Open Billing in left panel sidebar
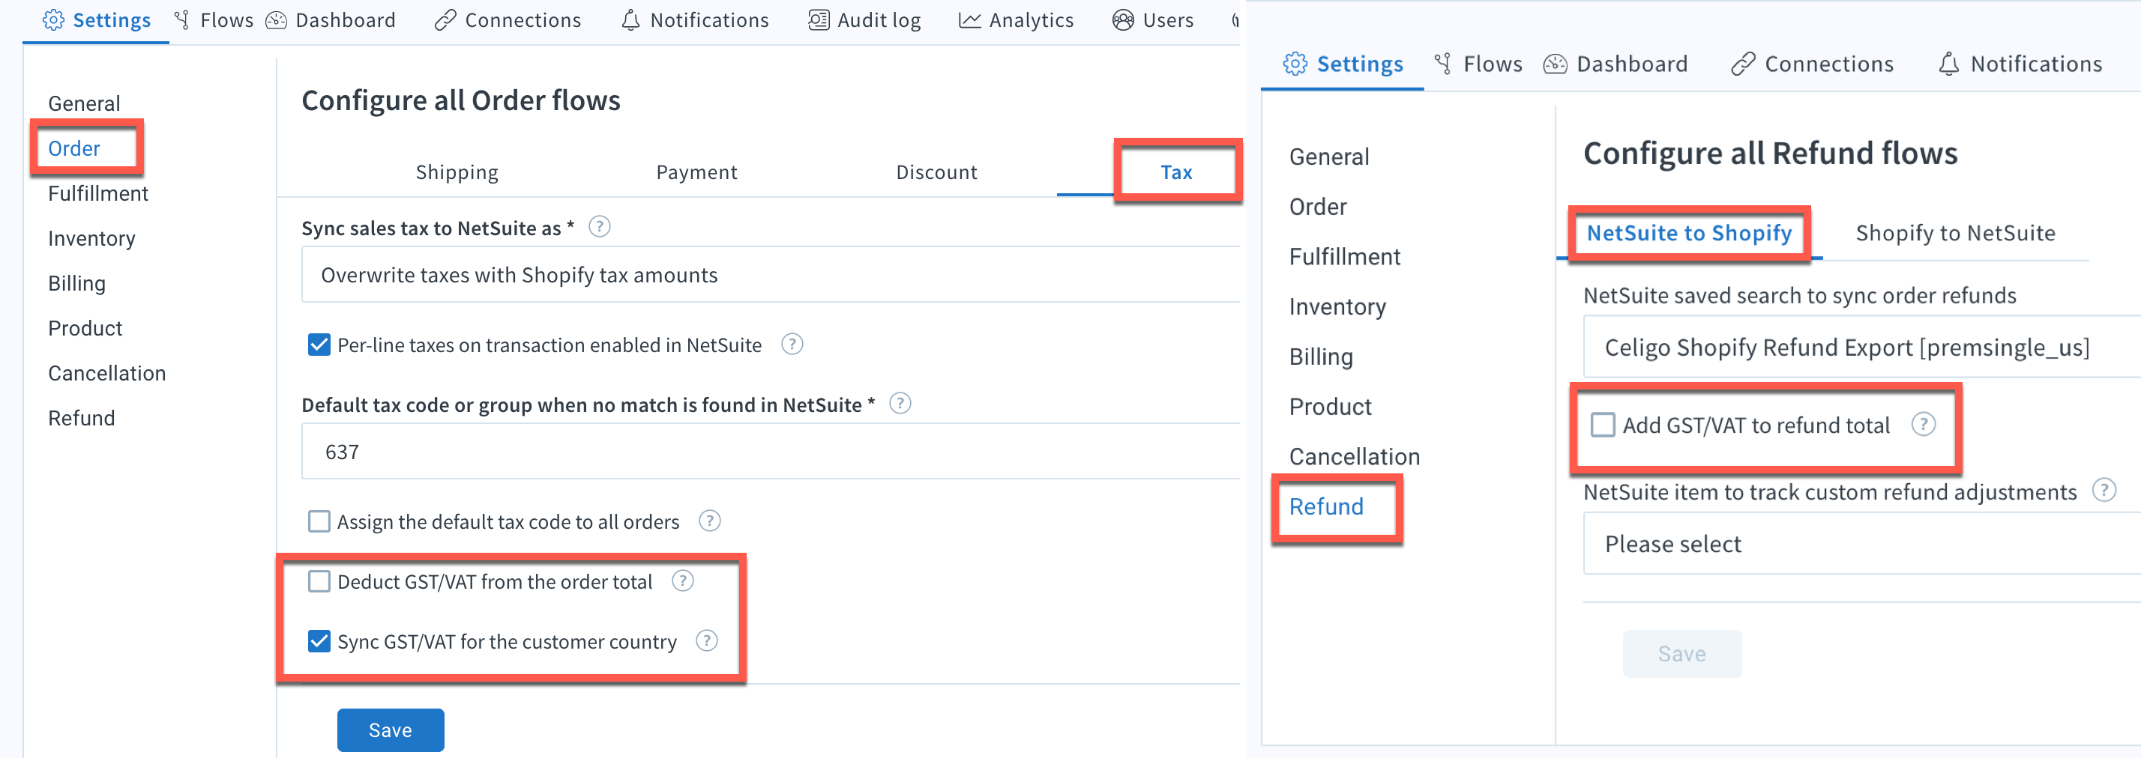Image resolution: width=2144 pixels, height=758 pixels. tap(76, 282)
